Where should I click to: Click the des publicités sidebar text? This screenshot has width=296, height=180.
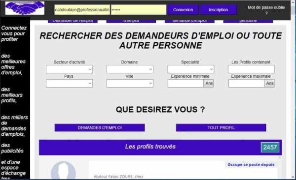tap(12, 148)
